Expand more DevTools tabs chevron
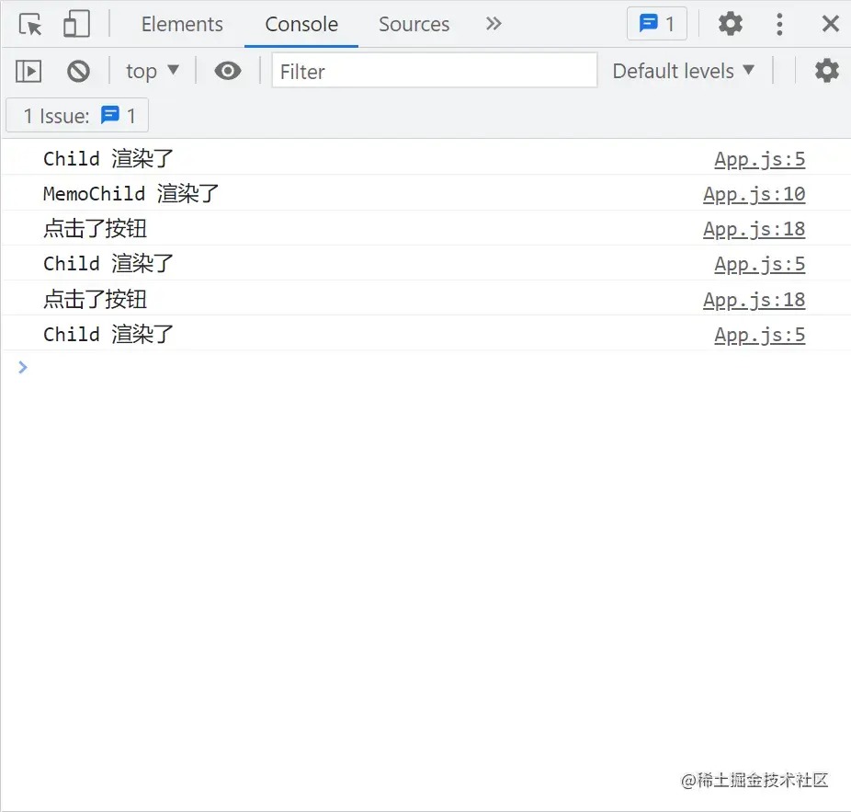The image size is (851, 812). point(494,24)
